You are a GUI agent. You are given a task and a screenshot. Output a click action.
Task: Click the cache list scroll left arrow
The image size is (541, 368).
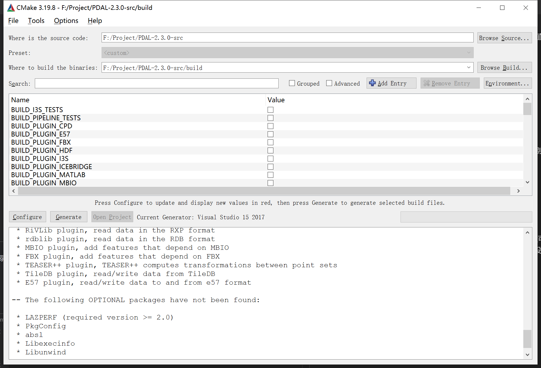[13, 191]
